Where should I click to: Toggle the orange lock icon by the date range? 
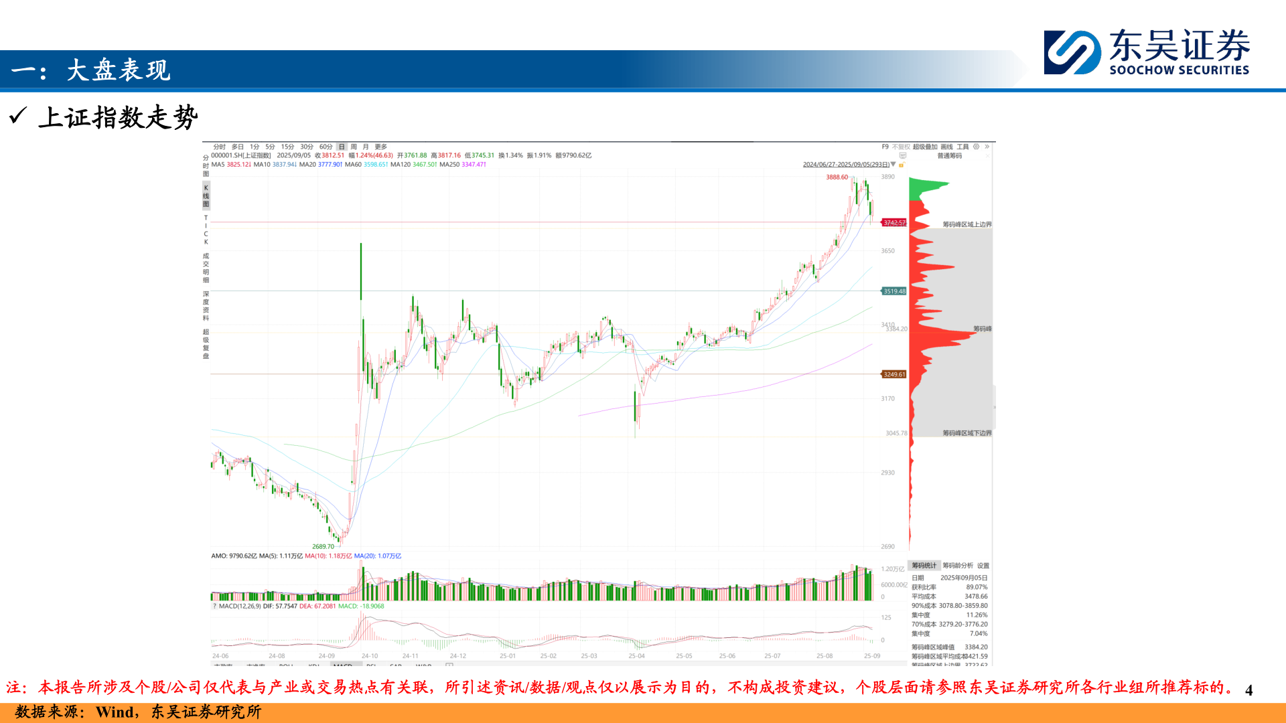902,165
